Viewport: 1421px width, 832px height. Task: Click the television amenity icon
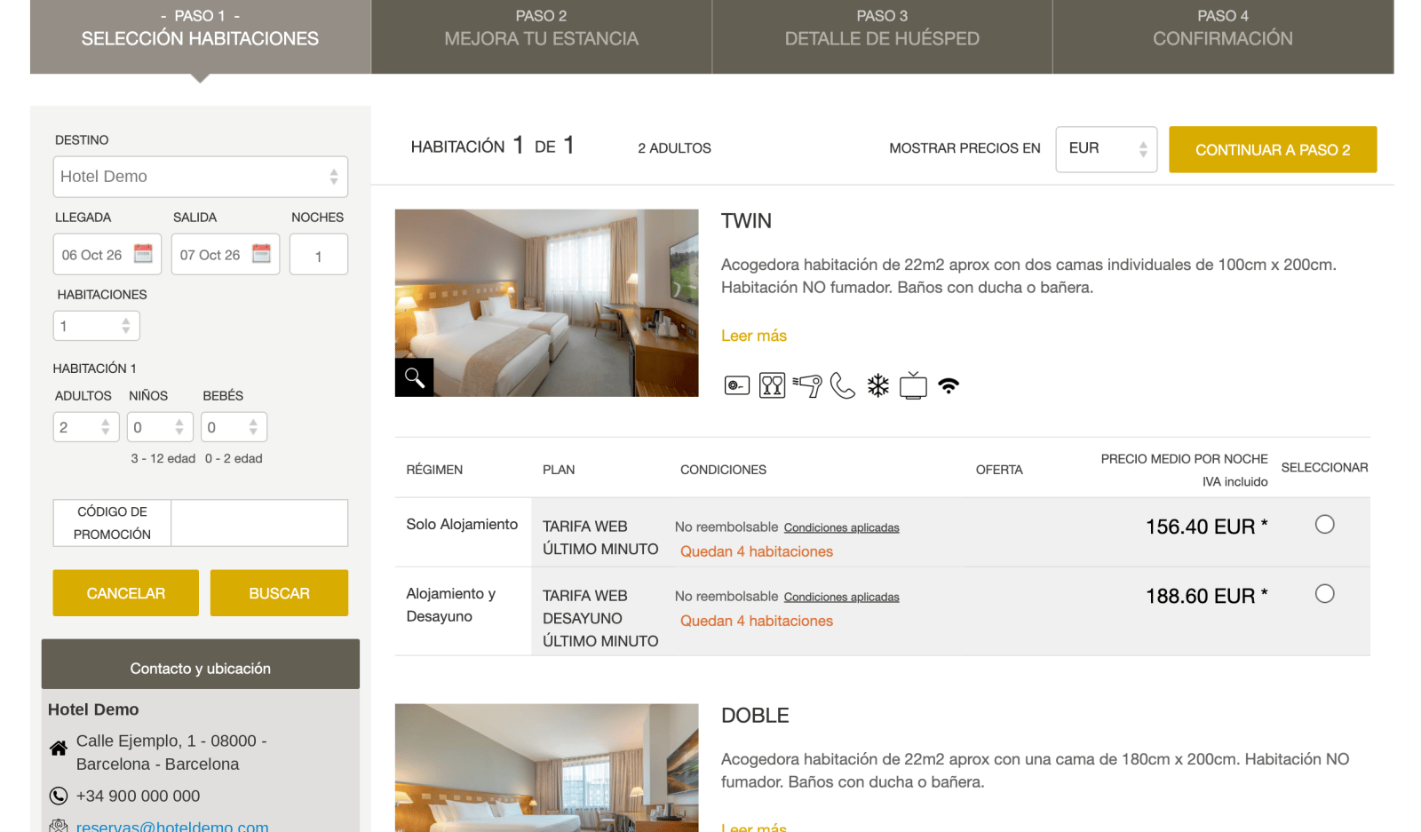pos(913,385)
